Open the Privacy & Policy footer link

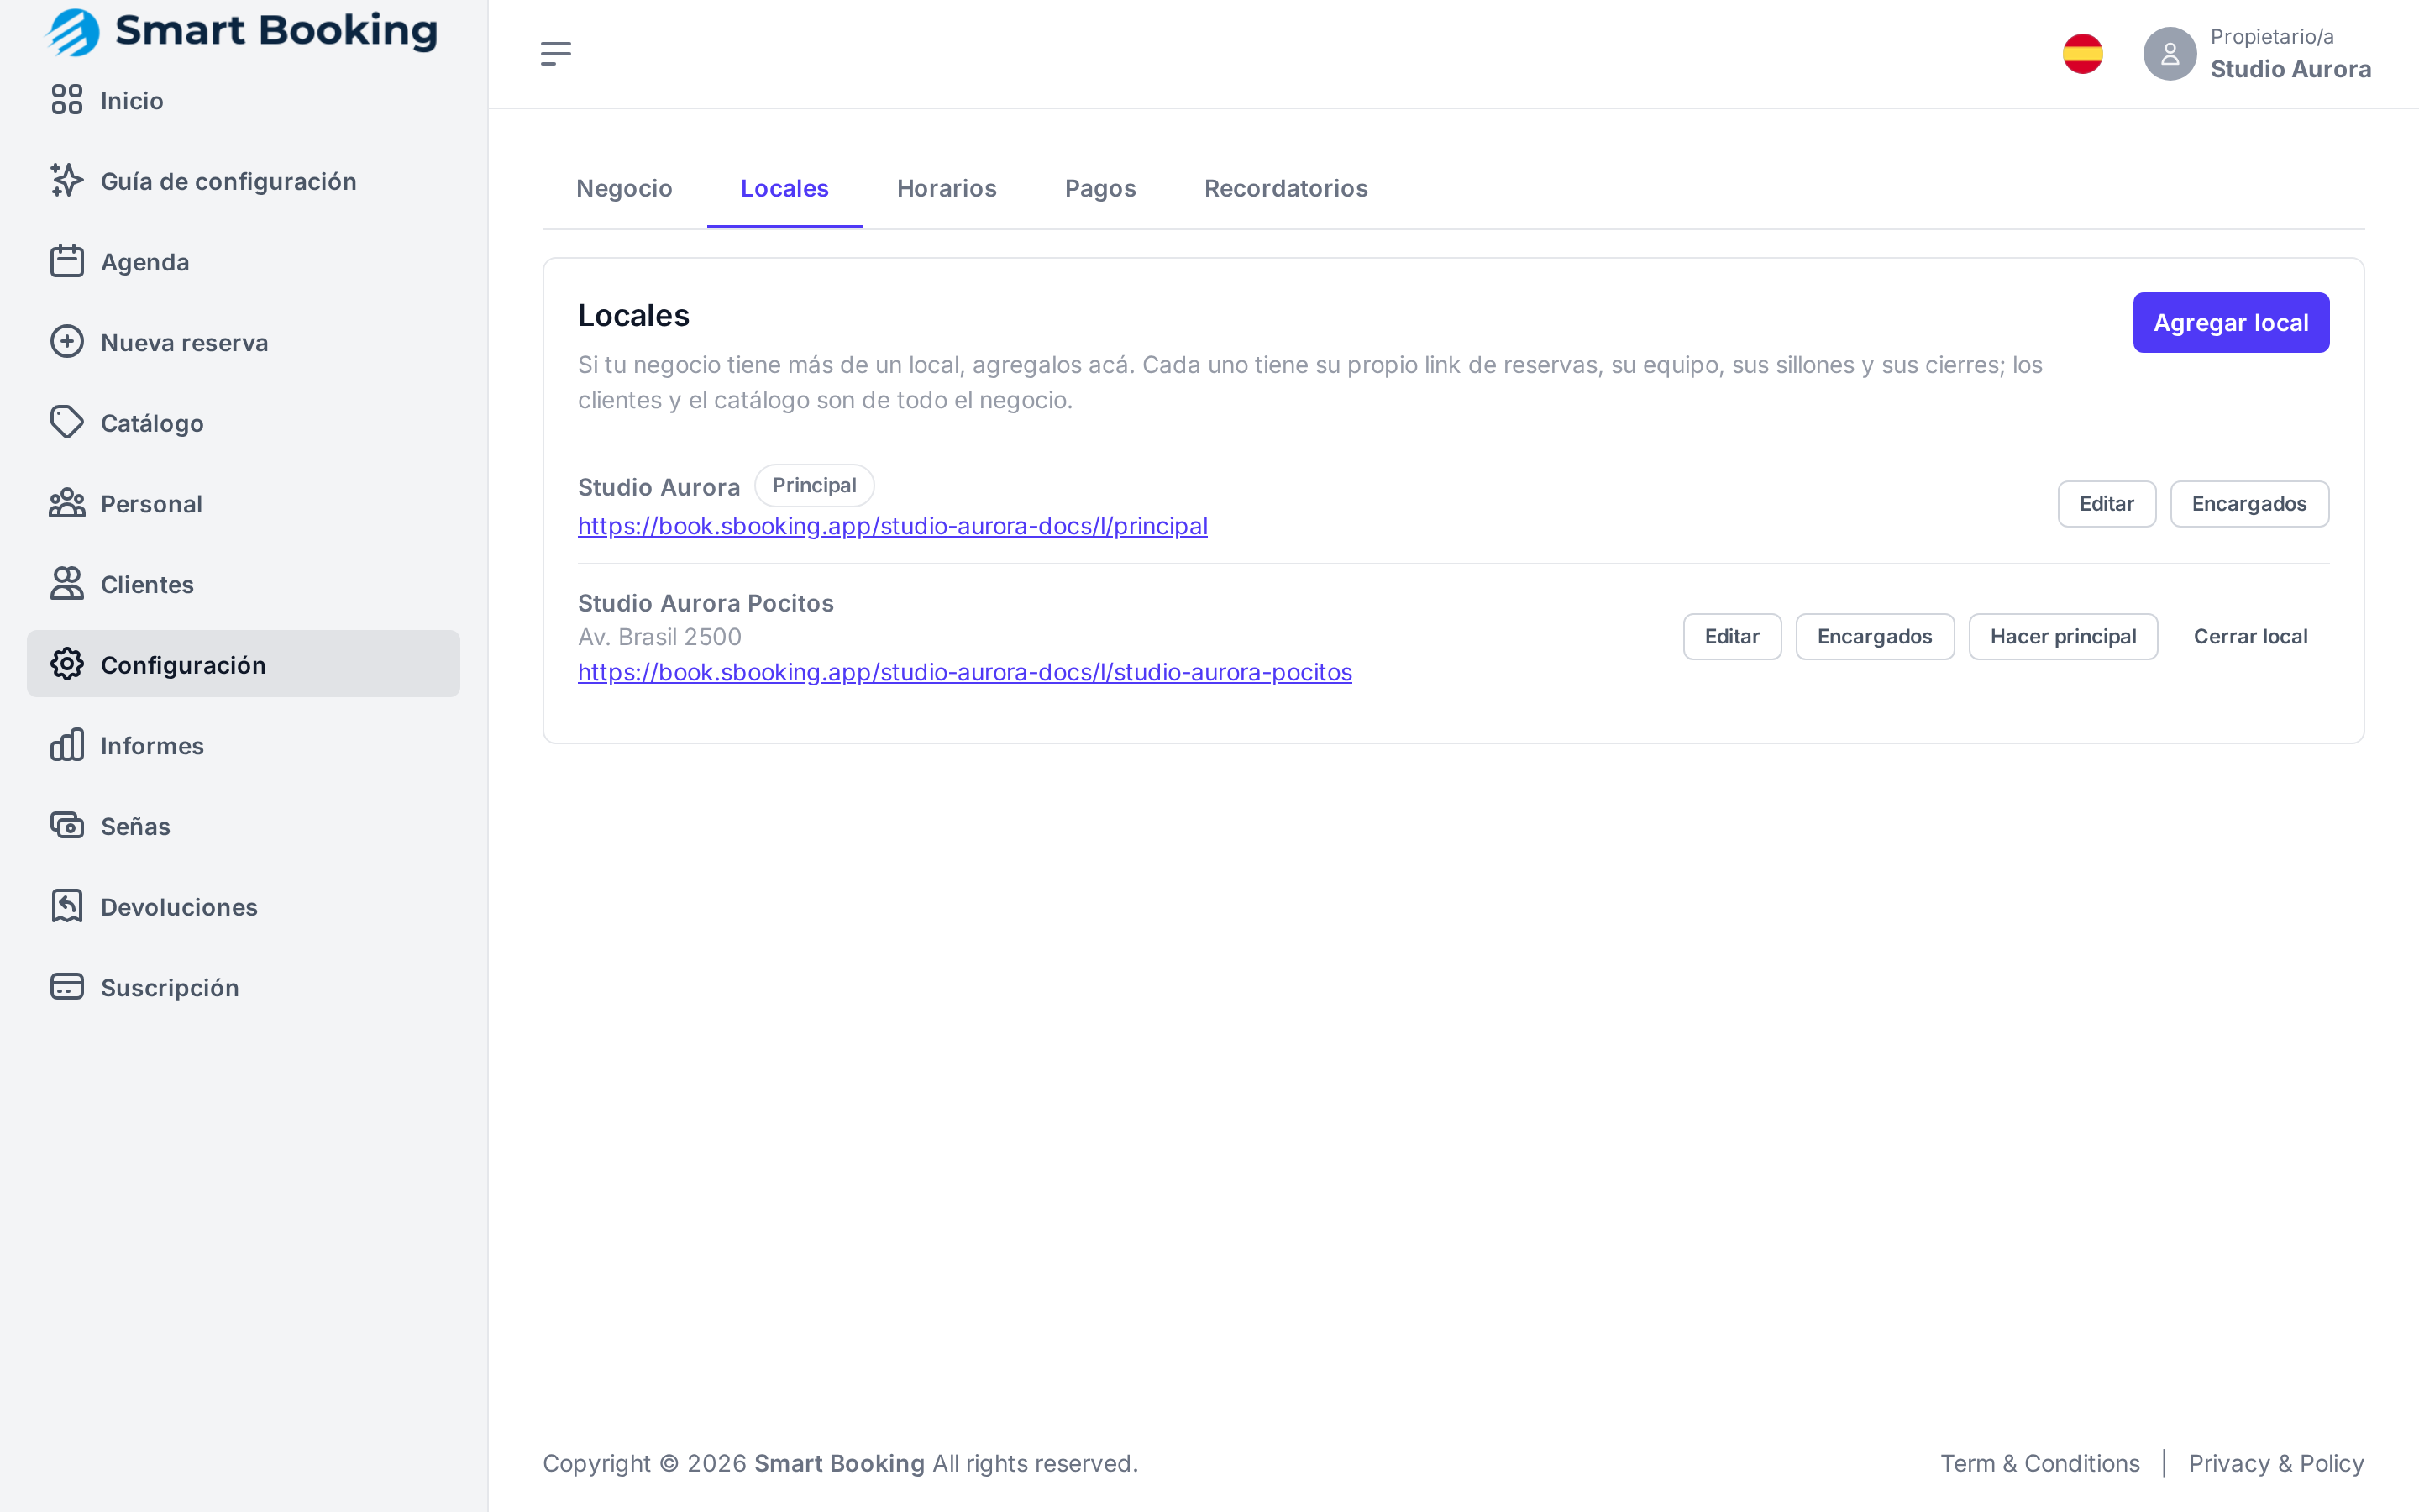click(x=2276, y=1463)
